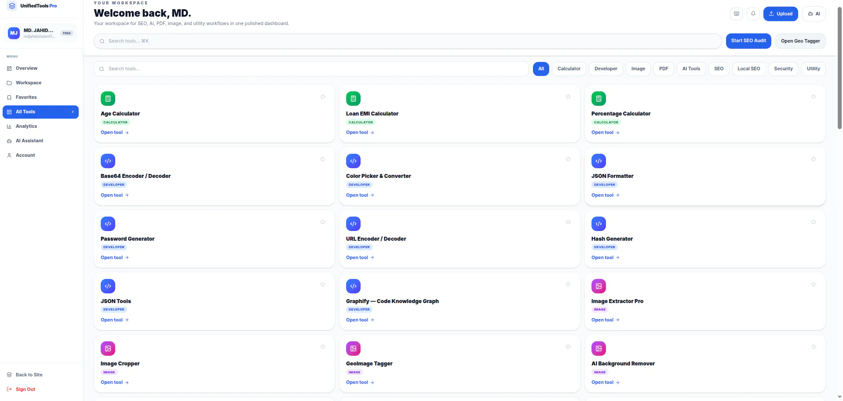The width and height of the screenshot is (843, 401).
Task: Click the Color Picker & Converter icon
Action: [x=353, y=161]
